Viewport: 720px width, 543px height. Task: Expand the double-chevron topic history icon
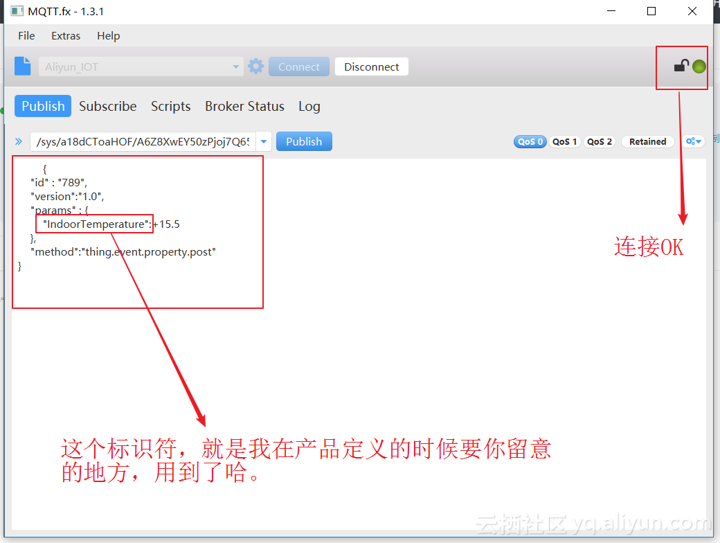(19, 141)
